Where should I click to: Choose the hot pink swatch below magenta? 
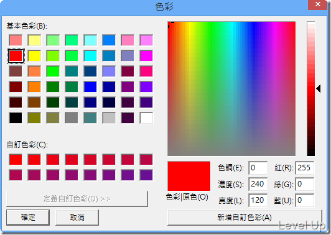pyautogui.click(x=146, y=71)
